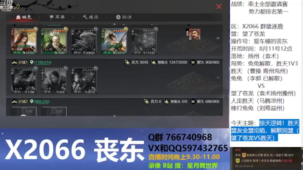The height and width of the screenshot is (170, 303).
Task: Click the text 盟:望了苍龙
Action: [248, 34]
